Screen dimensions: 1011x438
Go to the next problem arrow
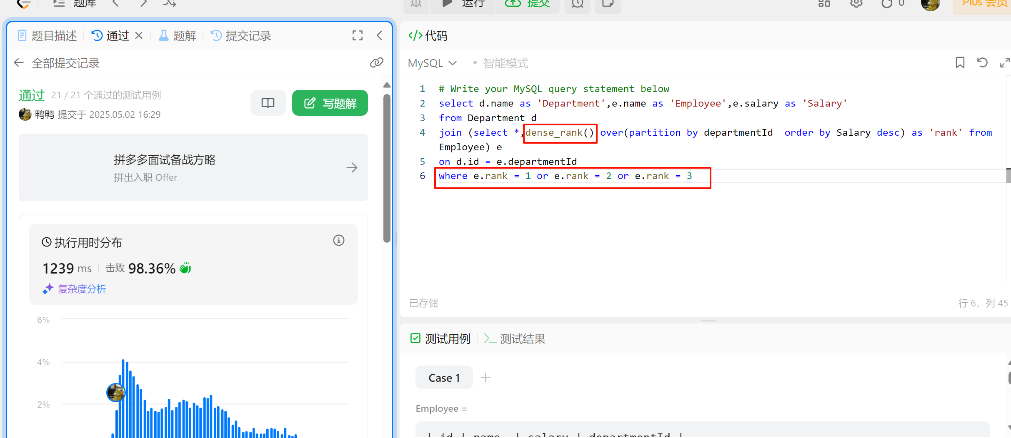click(143, 3)
